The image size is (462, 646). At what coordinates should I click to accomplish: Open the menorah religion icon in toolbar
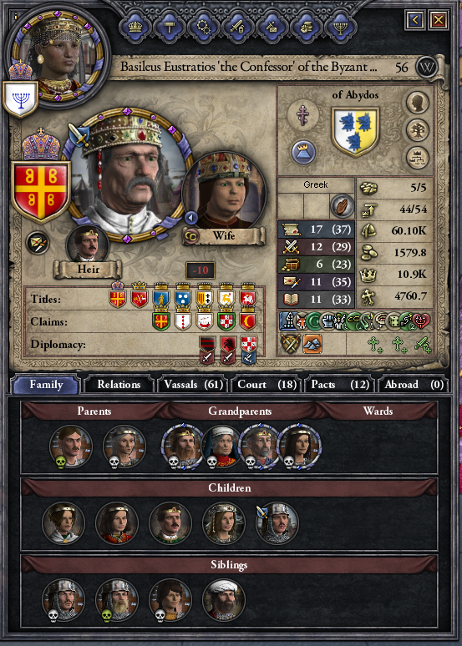click(x=341, y=28)
